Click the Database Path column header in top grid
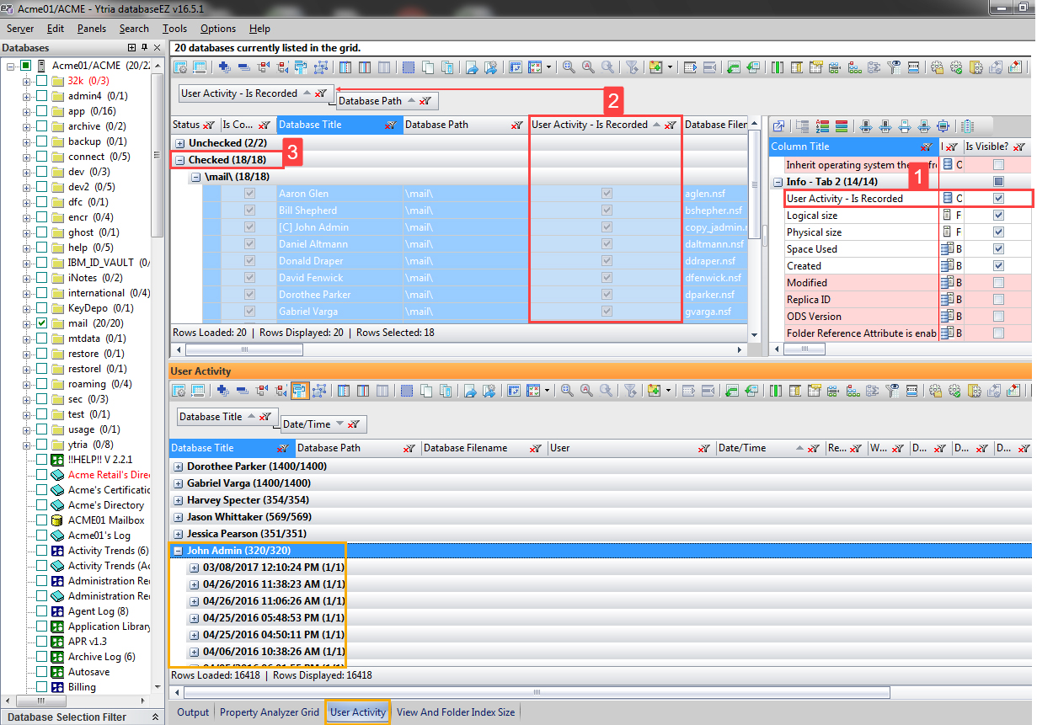 (455, 125)
